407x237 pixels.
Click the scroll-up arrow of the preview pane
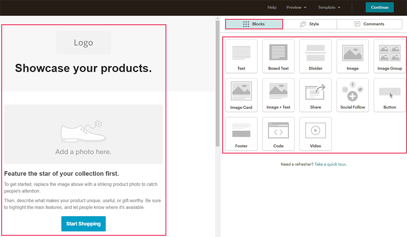pos(218,18)
